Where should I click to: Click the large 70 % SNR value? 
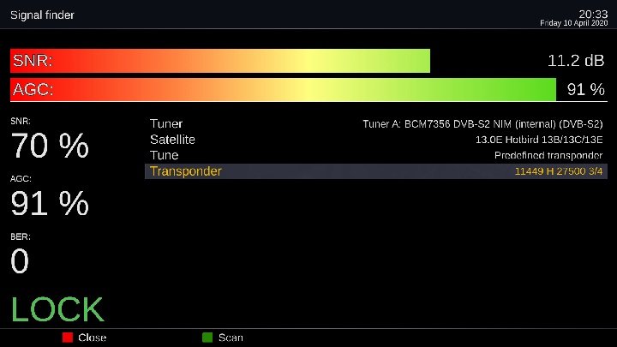50,147
